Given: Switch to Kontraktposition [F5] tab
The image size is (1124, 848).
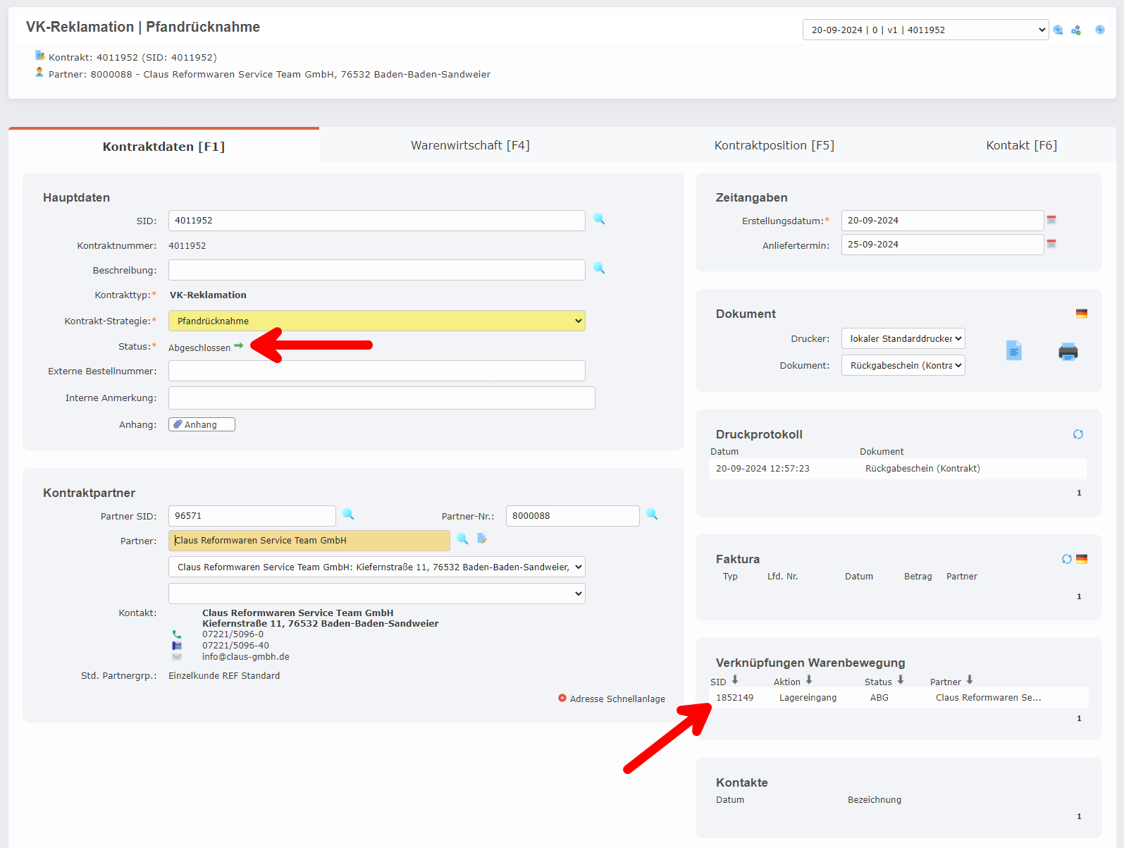Looking at the screenshot, I should (774, 145).
